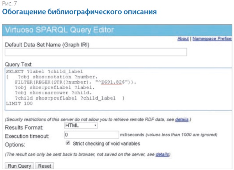Focus the Execution timeout input field
This screenshot has height=170, width=234.
click(x=91, y=135)
